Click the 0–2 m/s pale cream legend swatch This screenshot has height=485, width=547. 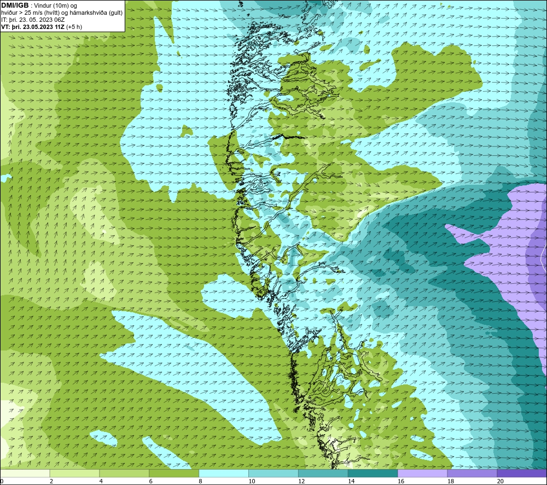click(25, 473)
